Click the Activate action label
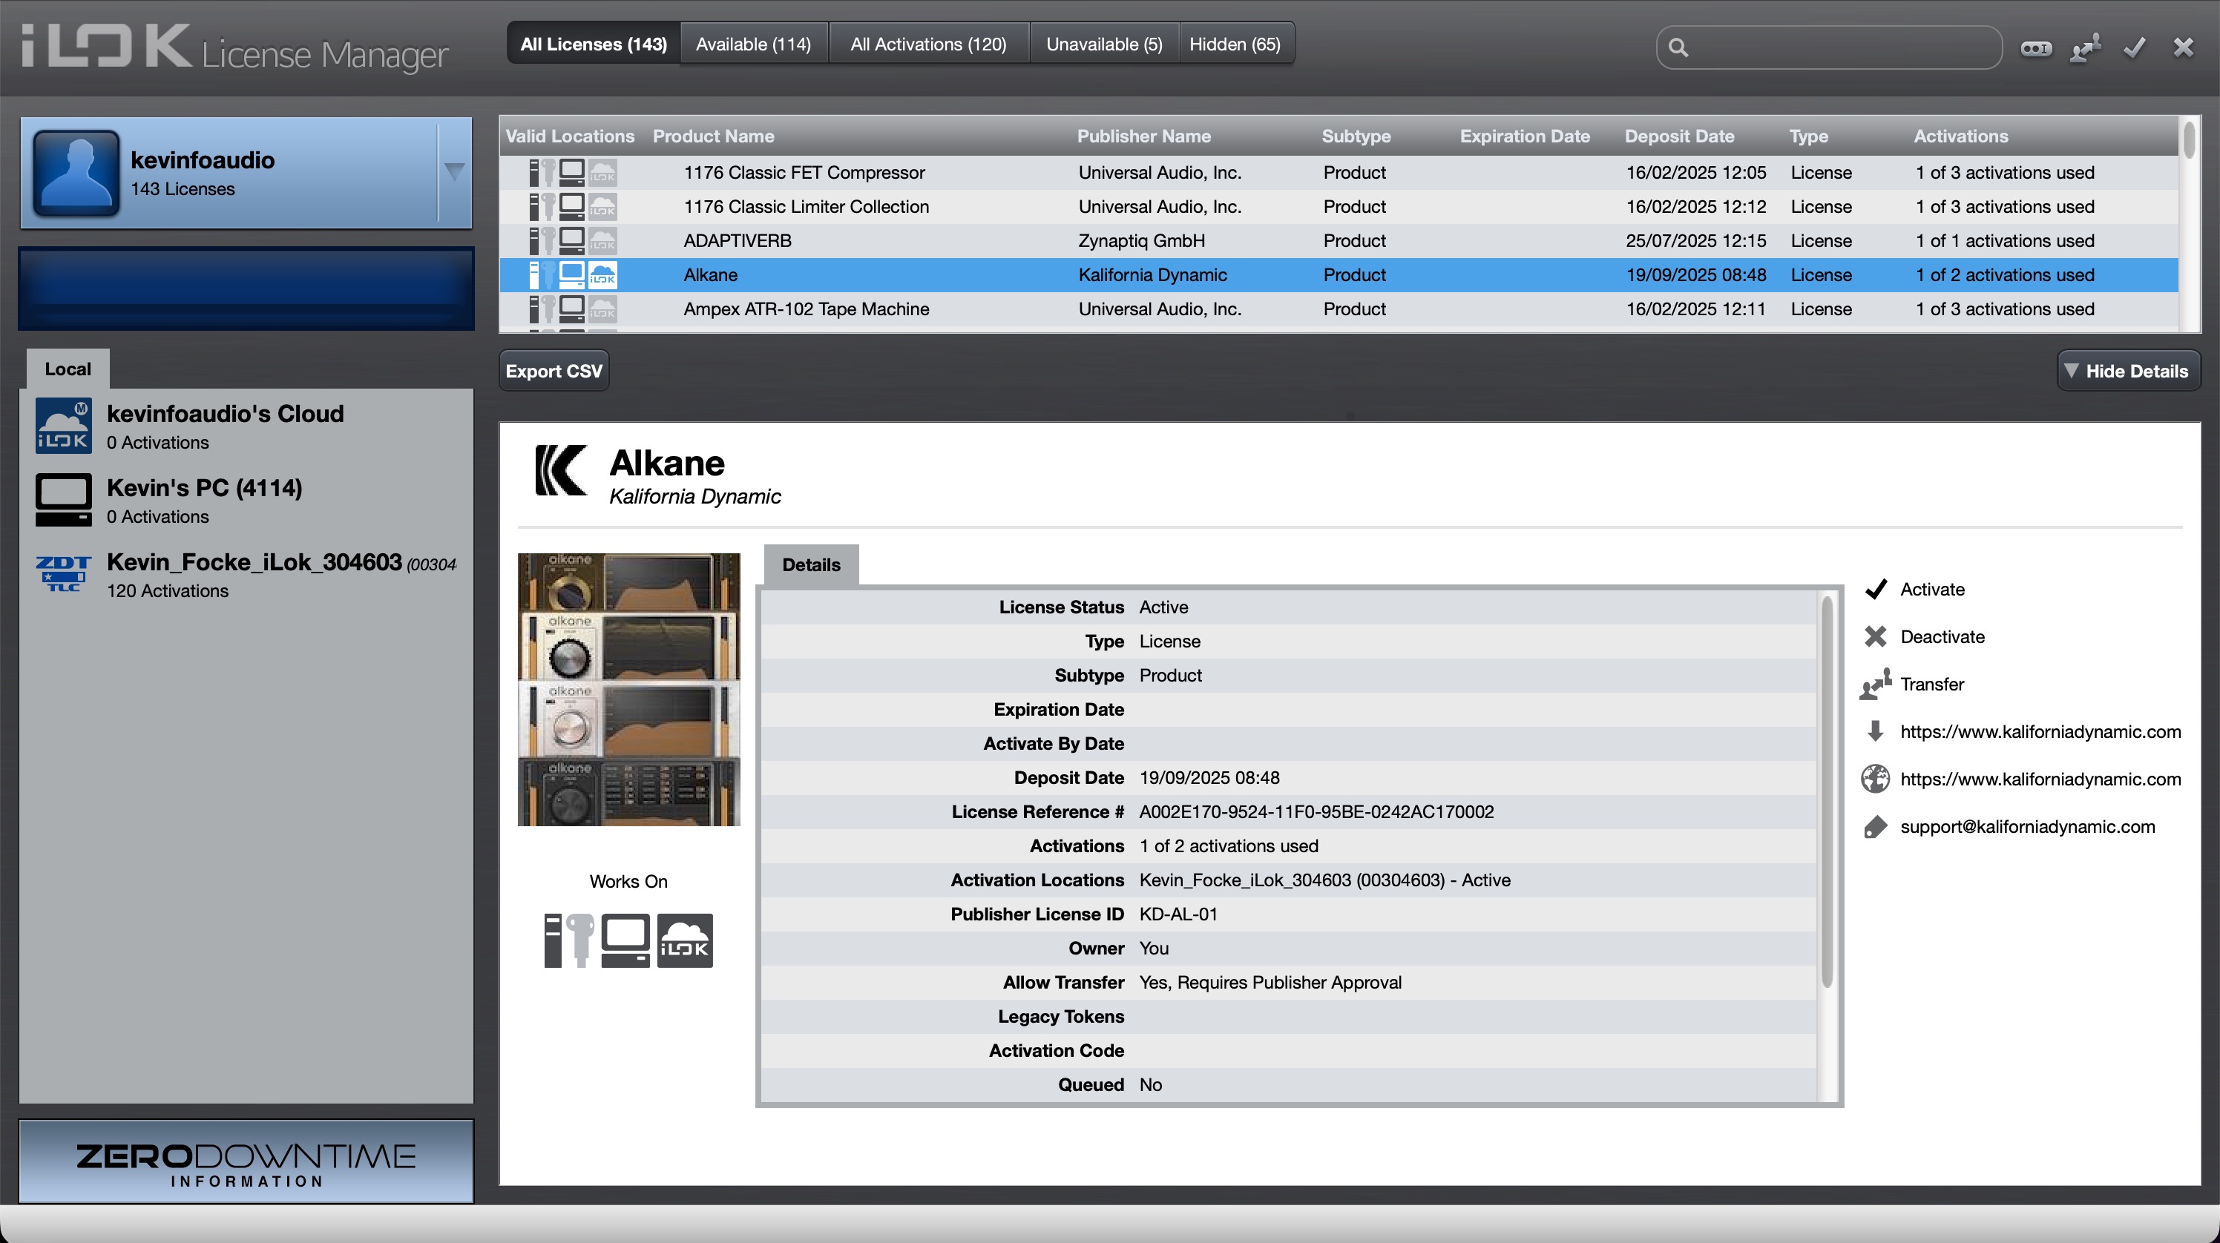2220x1243 pixels. (x=1932, y=589)
